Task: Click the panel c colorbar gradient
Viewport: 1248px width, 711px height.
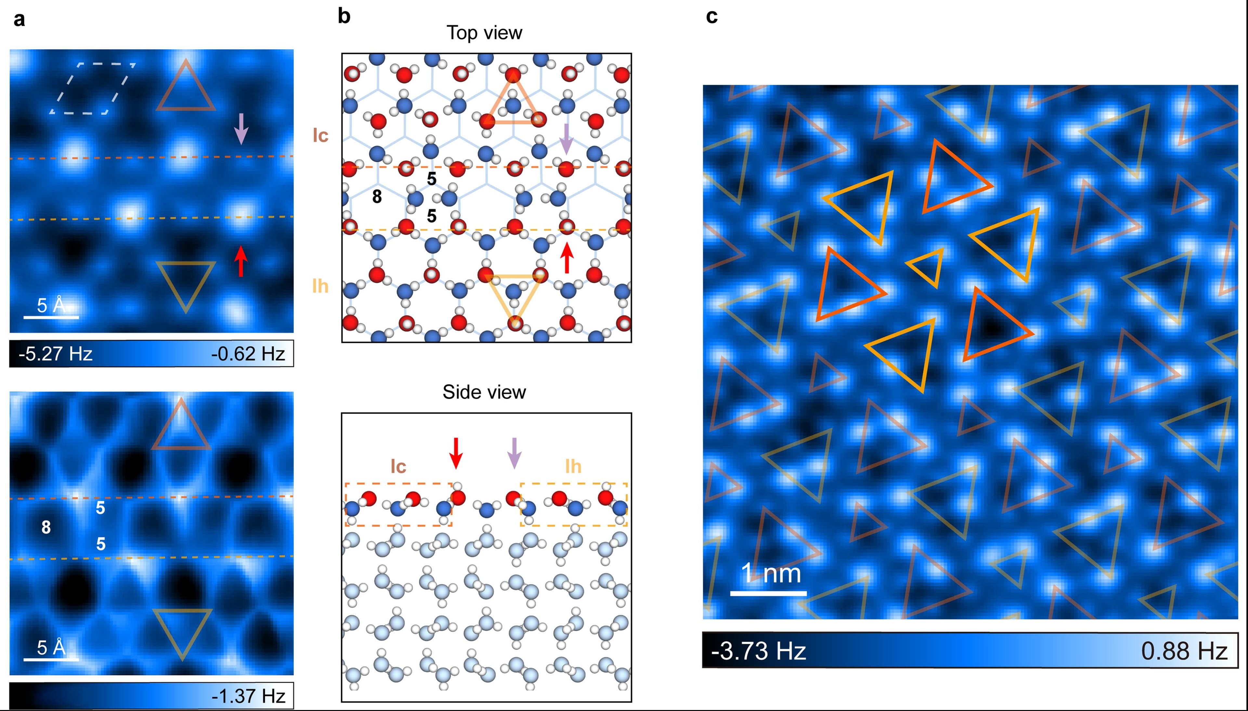Action: [x=970, y=650]
